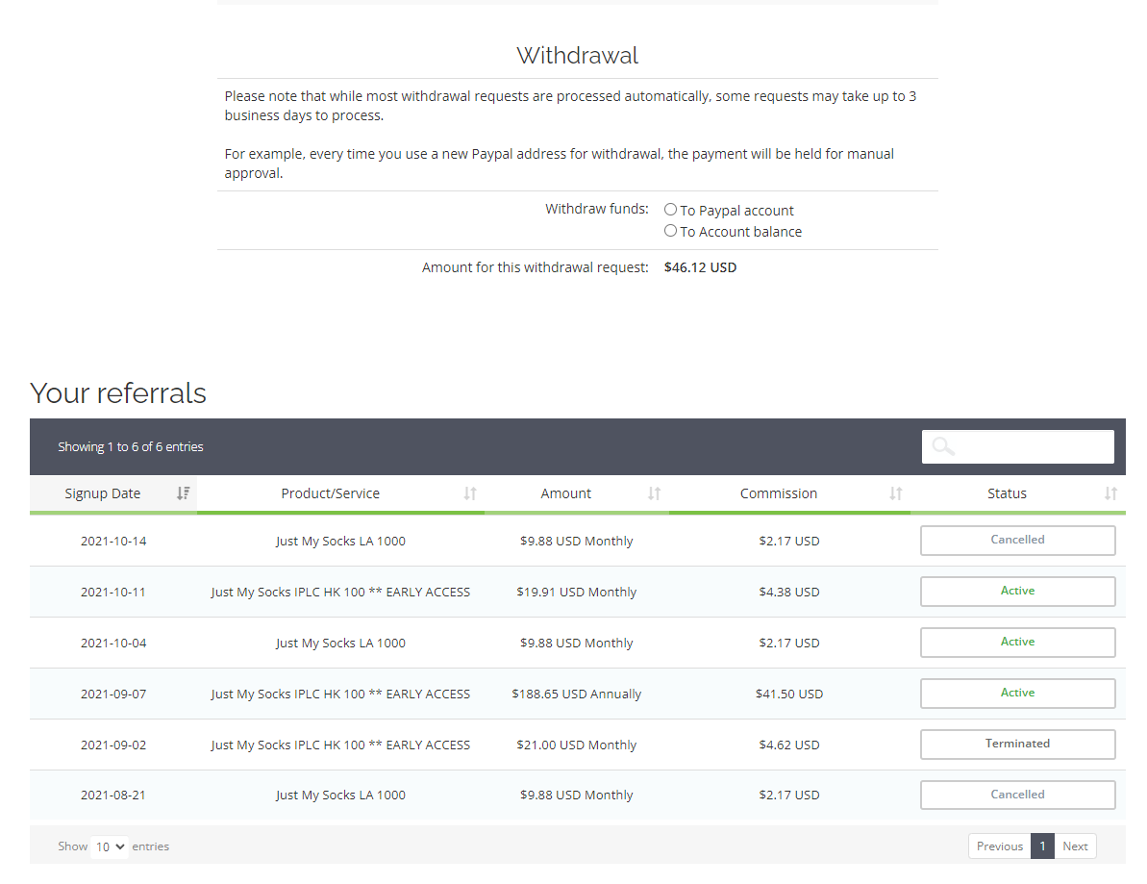The image size is (1147, 884).
Task: Select the To Account balance radio button
Action: coord(670,231)
